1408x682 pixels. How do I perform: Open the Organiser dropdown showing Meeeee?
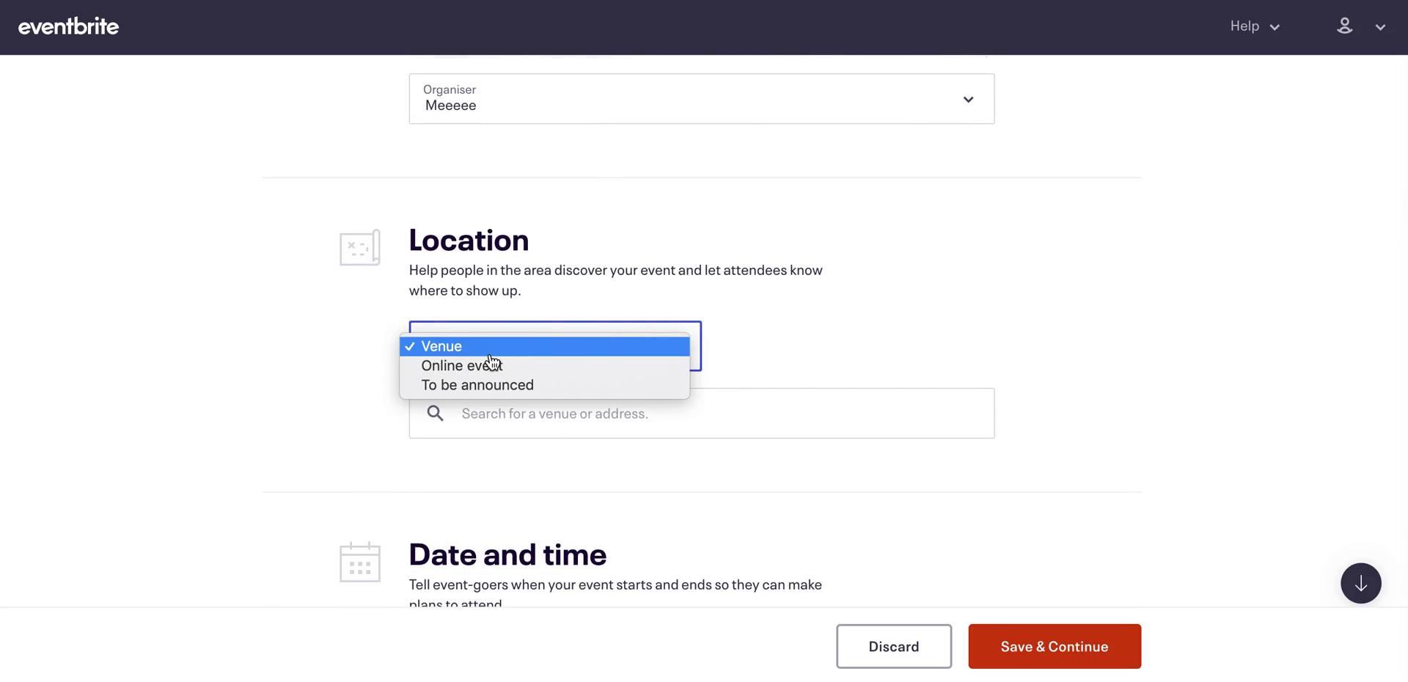point(702,99)
